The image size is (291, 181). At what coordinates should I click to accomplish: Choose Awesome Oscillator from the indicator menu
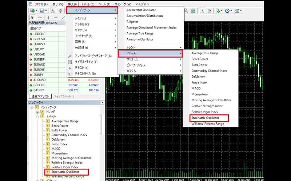(x=150, y=39)
